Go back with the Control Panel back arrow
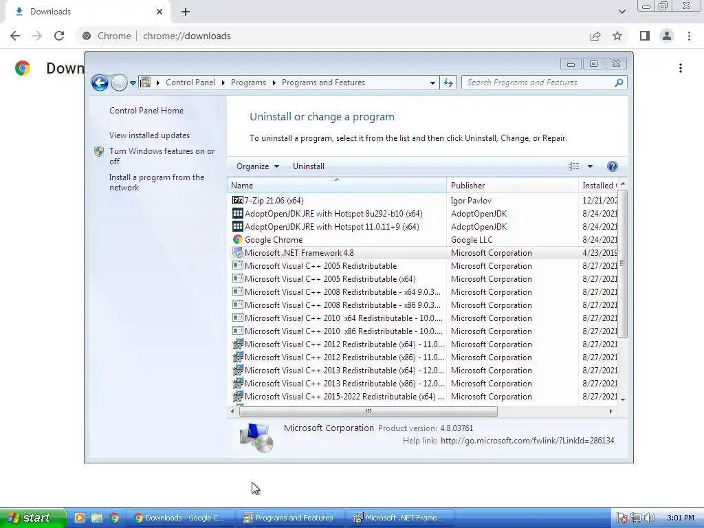This screenshot has height=528, width=704. pos(100,82)
